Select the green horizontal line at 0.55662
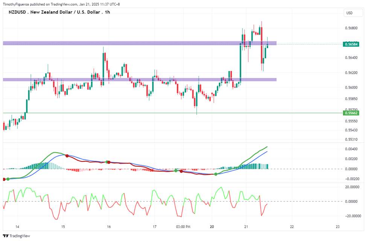Viewport: 367px width, 241px height. click(x=173, y=113)
